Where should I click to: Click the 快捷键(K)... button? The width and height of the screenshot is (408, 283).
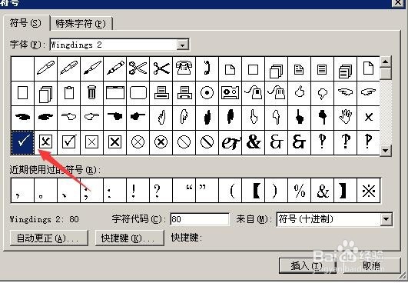coord(129,238)
